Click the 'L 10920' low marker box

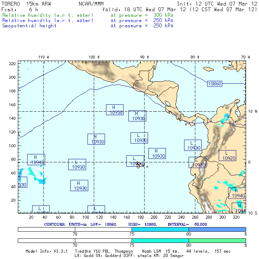click(x=227, y=156)
